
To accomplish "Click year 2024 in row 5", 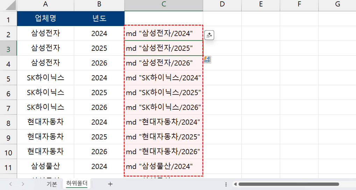I will coord(99,78).
